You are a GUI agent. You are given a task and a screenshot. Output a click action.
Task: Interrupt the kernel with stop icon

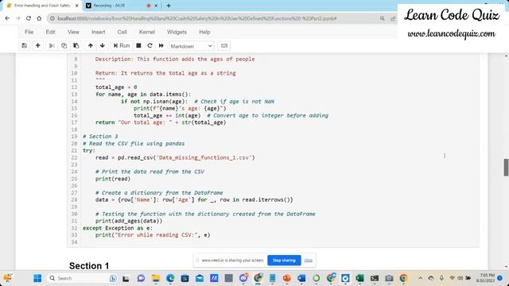coord(138,46)
